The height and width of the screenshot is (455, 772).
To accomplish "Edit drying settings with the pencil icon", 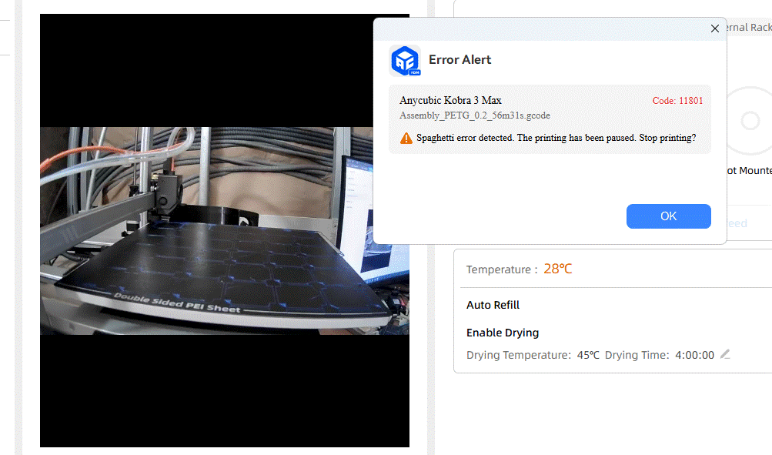I will tap(725, 354).
